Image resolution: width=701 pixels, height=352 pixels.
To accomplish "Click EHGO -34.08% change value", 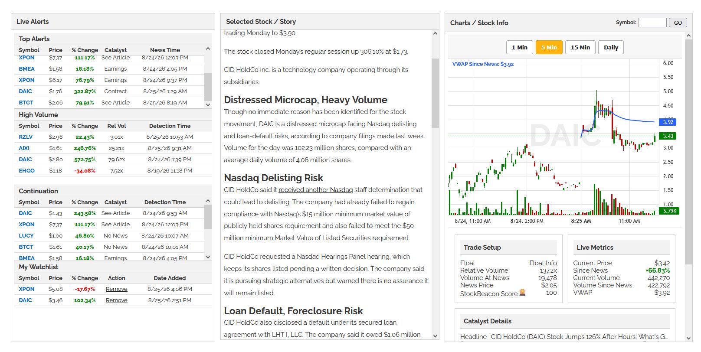I will point(85,170).
